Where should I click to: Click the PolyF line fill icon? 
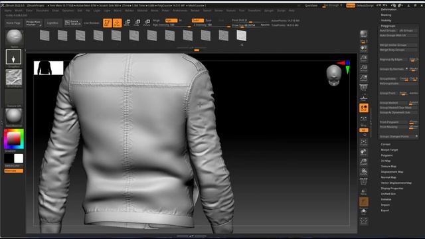[x=363, y=181]
